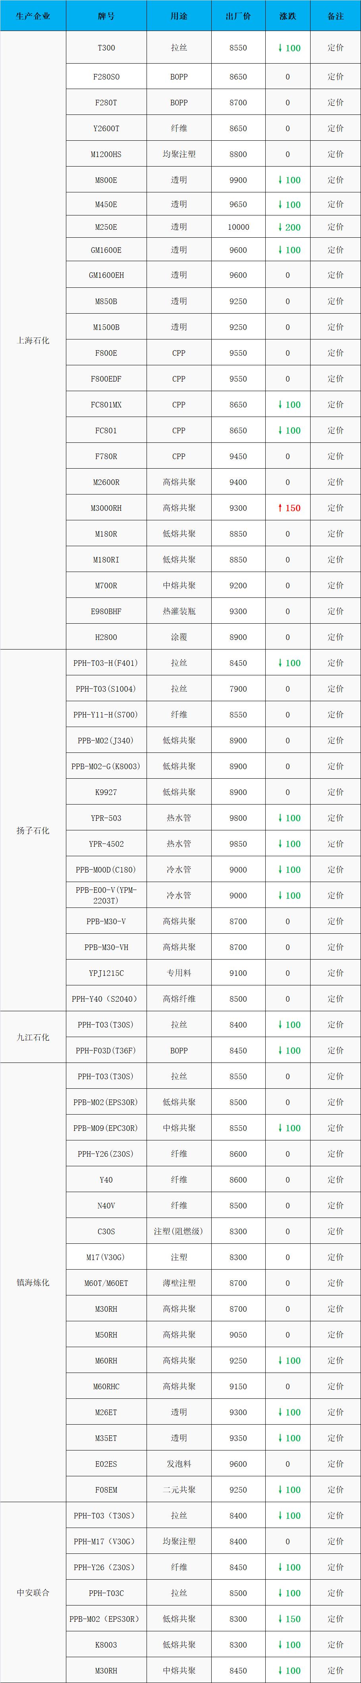Click the down arrow in the PPH-T03C row
This screenshot has height=1683, width=361.
[280, 1593]
